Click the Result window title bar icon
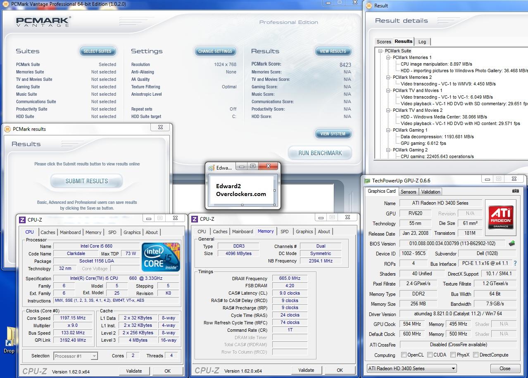The height and width of the screenshot is (378, 528). (369, 6)
